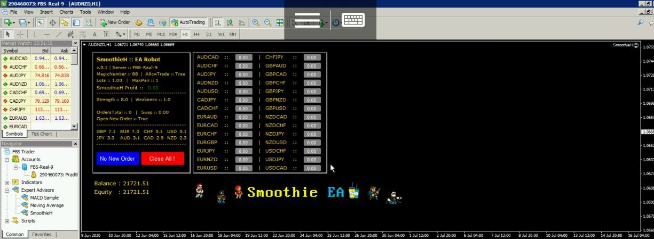Open the Help menu
Viewport: 654px width, 239px height.
point(125,12)
